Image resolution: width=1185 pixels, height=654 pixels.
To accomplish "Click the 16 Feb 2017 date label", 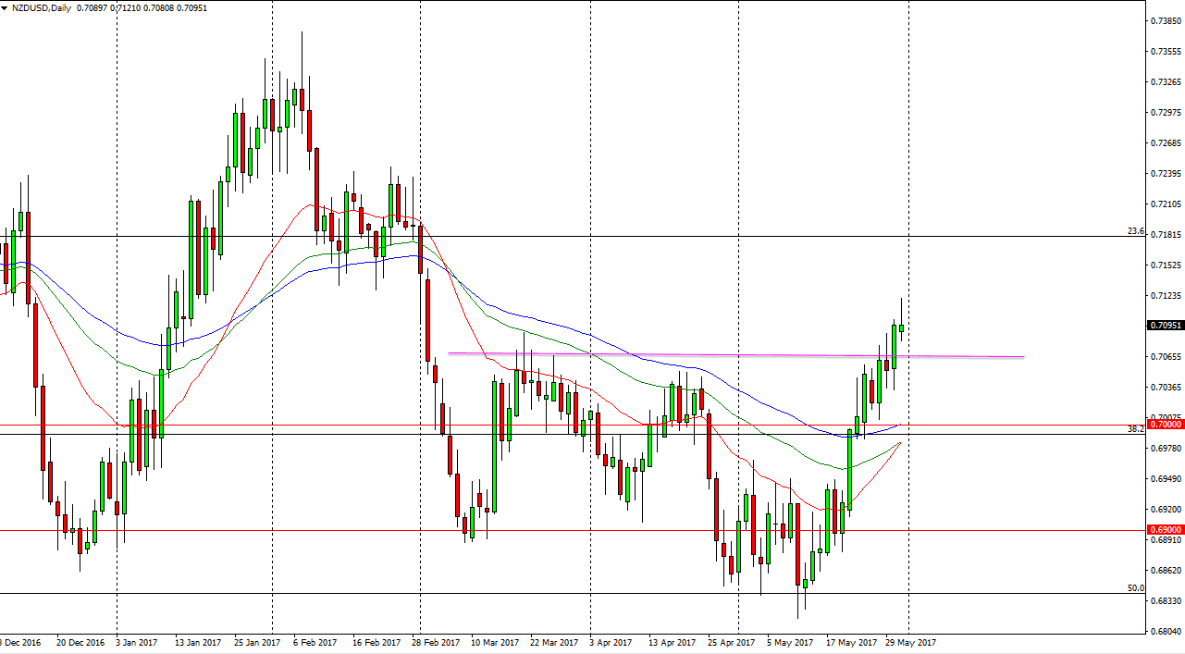I will (x=376, y=642).
